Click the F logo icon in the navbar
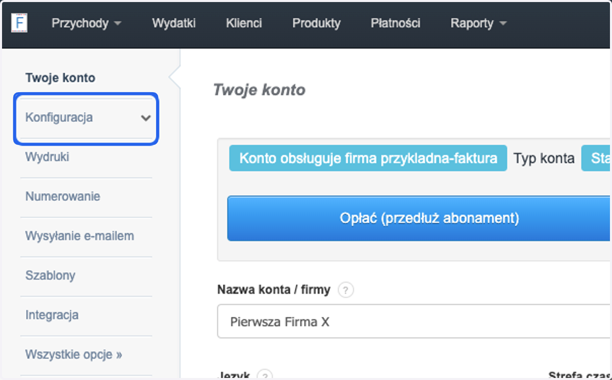 point(19,23)
